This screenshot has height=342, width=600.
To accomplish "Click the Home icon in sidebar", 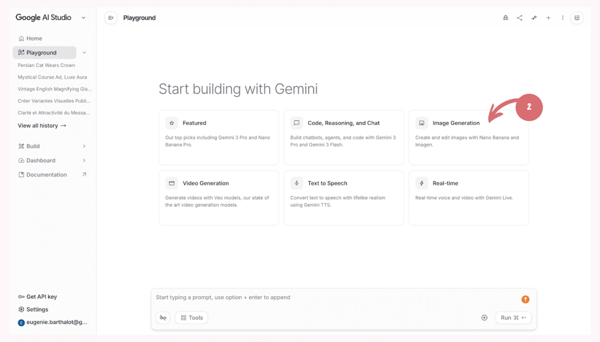I will (21, 38).
